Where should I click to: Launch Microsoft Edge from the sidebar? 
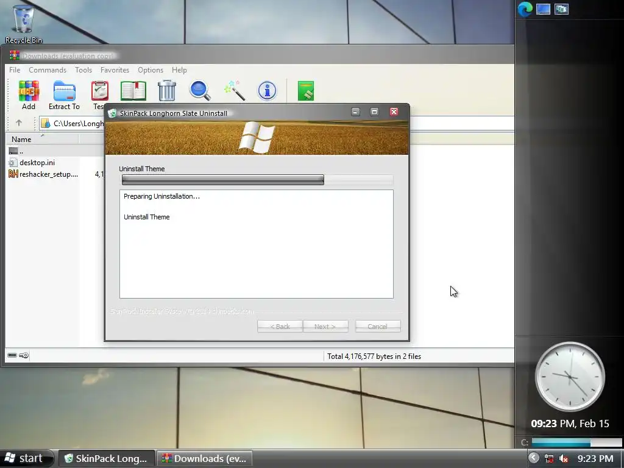tap(525, 9)
